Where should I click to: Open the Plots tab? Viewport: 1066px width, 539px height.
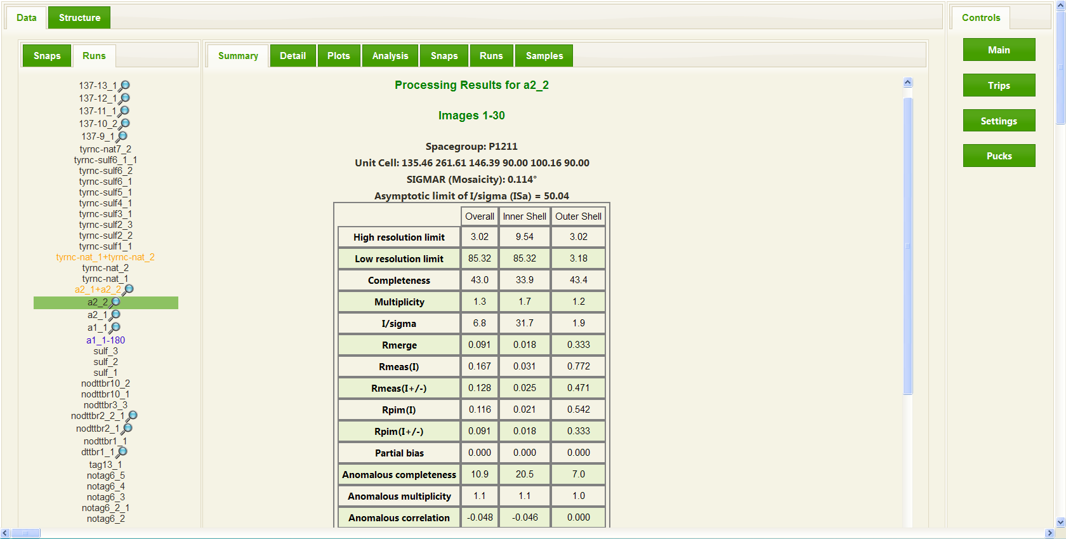[339, 56]
